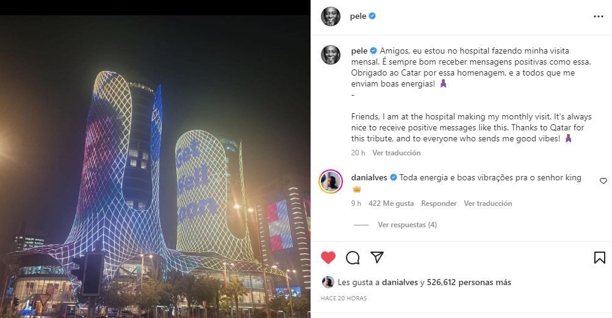The image size is (612, 318).
Task: Open the pele username in post header
Action: point(358,16)
